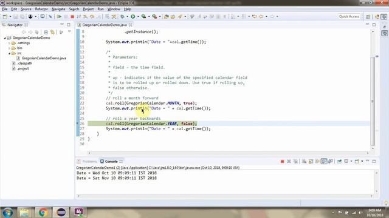Click the green Resume debug icon

[x=59, y=16]
